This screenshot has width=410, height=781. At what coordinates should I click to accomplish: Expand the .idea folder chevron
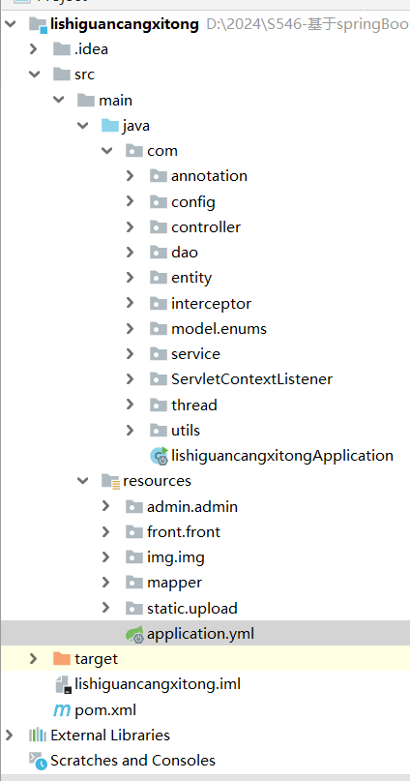pyautogui.click(x=33, y=48)
